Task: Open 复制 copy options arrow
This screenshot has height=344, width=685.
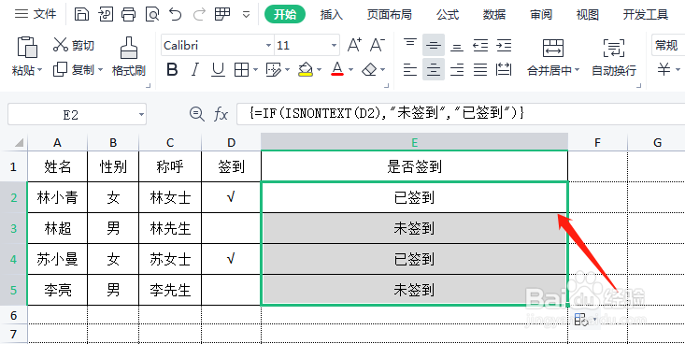Action: pos(100,70)
